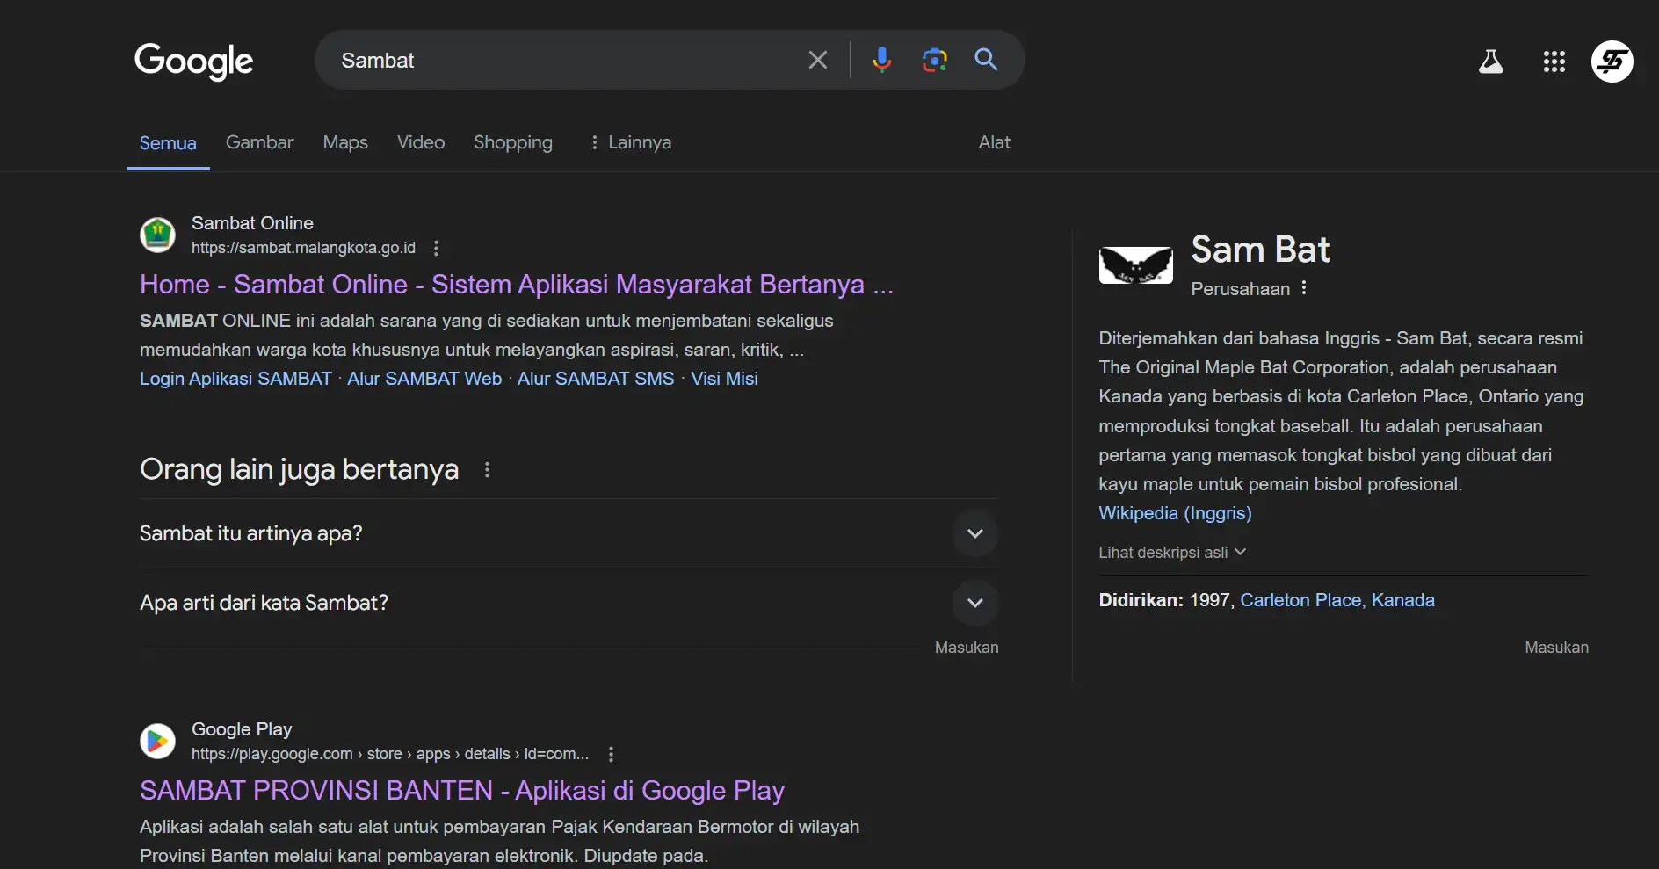Screen dimensions: 1659x869
Task: Click the play.google.com URL breadcrumb
Action: pos(390,754)
